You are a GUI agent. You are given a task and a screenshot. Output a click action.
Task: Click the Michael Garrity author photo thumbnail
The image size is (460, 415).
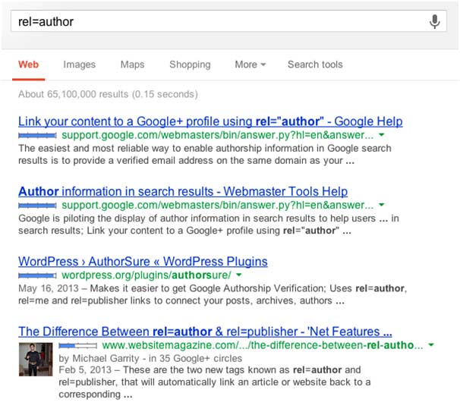tap(35, 358)
